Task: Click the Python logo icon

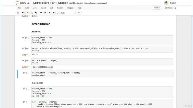Action: pyautogui.click(x=166, y=3)
